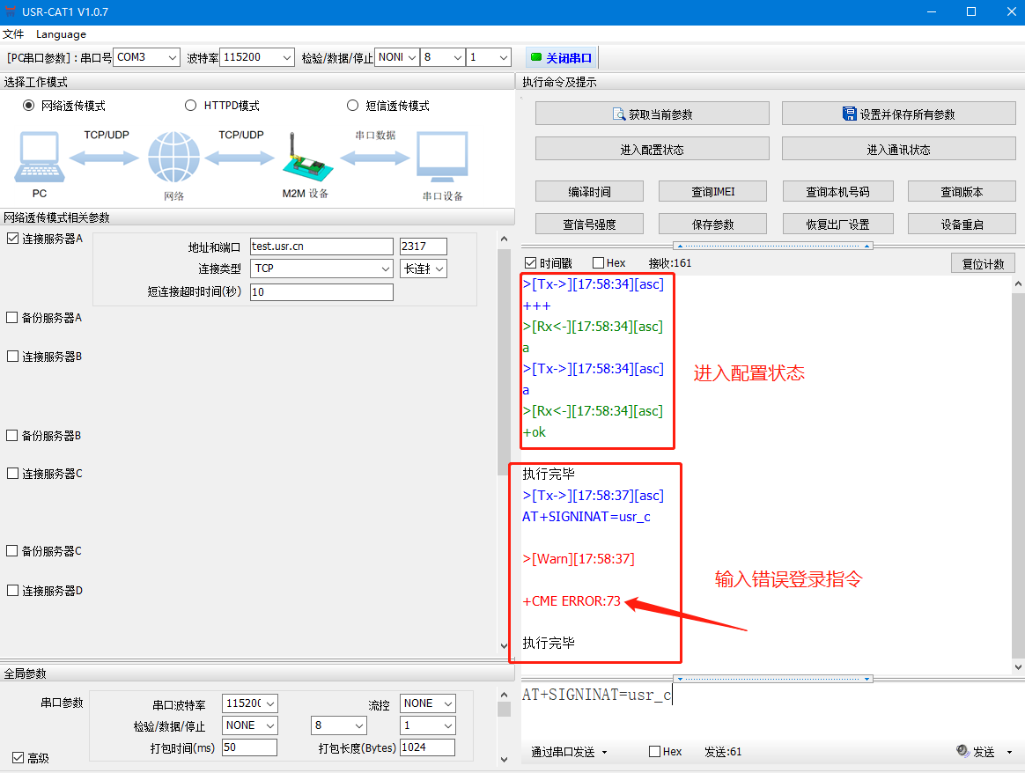Click the green 关闭串口 status icon
1025x773 pixels.
(x=535, y=58)
